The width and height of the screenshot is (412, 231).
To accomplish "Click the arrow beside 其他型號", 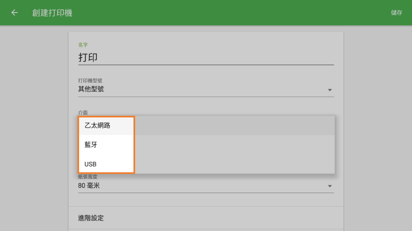I will point(330,90).
